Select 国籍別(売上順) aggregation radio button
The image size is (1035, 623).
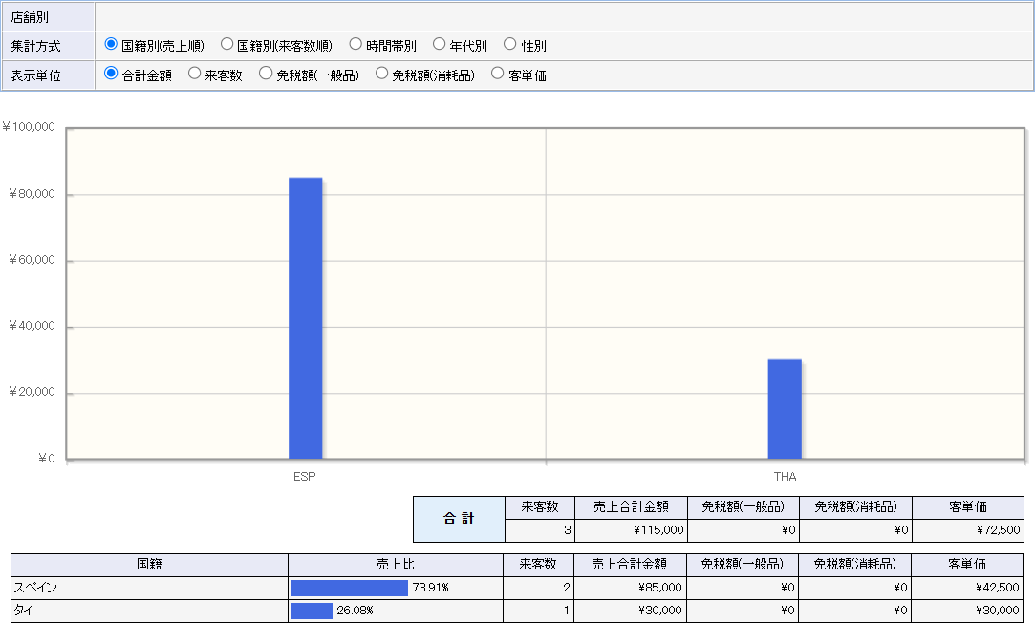click(x=111, y=44)
